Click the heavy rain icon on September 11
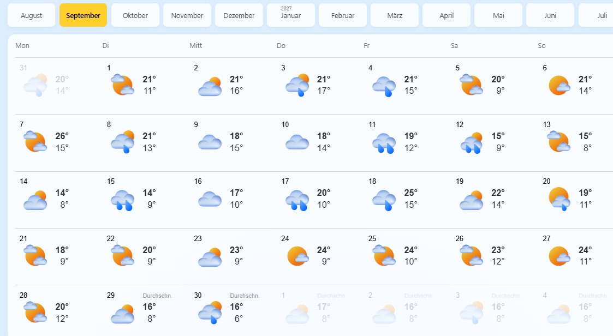613x336 pixels. [384, 143]
